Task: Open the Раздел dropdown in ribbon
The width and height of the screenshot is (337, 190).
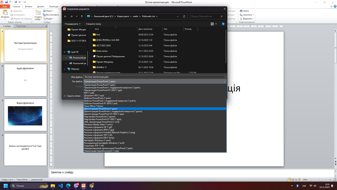Action: tap(48, 19)
